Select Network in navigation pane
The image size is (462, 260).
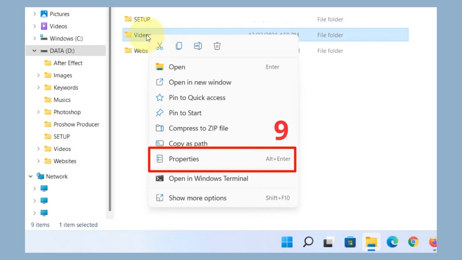pyautogui.click(x=57, y=176)
